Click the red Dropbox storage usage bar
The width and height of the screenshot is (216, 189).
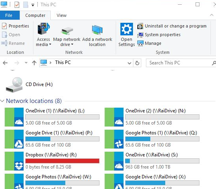[63, 161]
